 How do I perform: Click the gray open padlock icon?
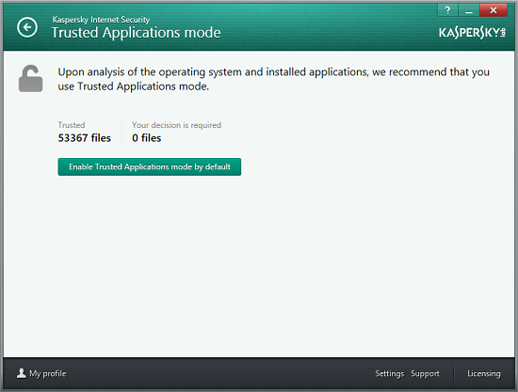click(x=30, y=78)
